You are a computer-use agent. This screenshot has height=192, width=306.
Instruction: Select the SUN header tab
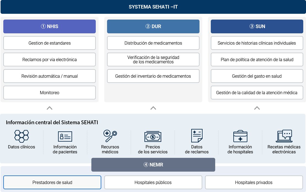click(257, 26)
